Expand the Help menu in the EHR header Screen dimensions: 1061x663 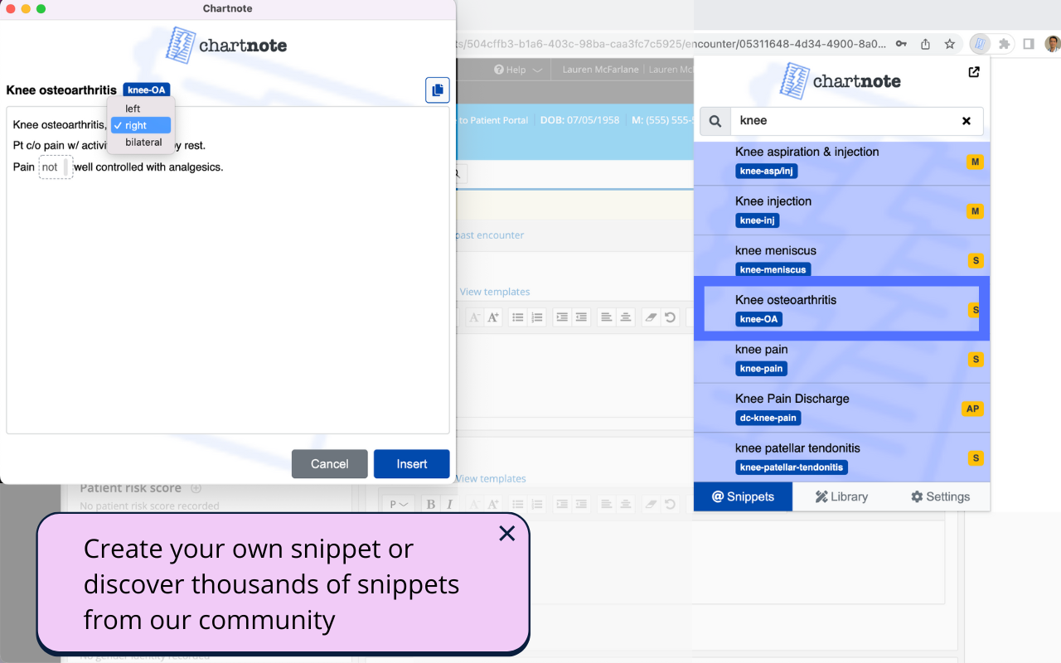[518, 70]
